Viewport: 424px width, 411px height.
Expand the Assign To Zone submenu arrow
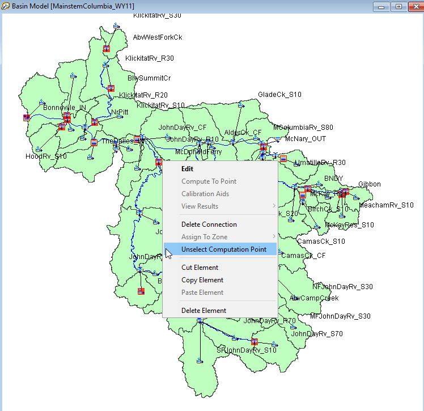[x=274, y=236]
